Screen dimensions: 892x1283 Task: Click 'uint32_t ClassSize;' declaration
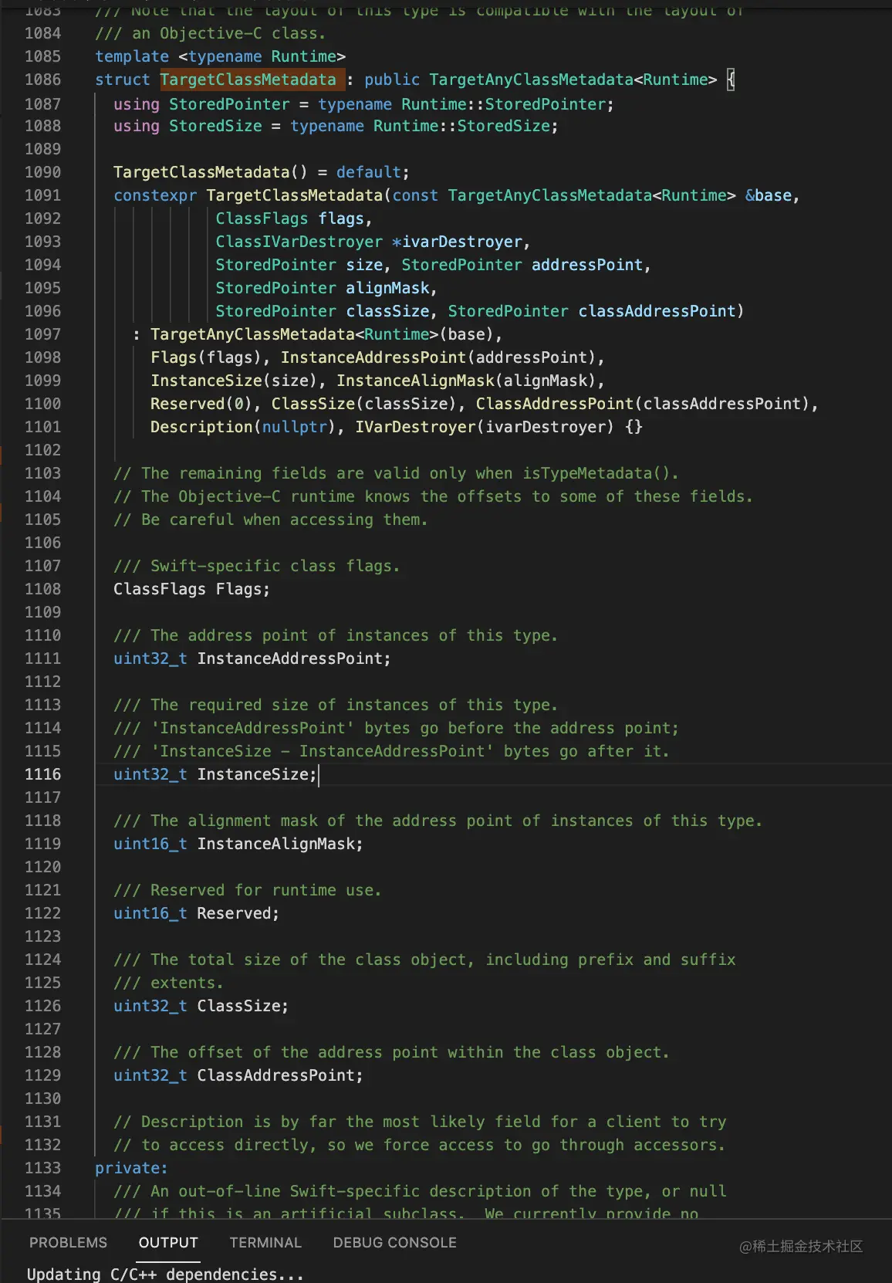click(x=201, y=1006)
